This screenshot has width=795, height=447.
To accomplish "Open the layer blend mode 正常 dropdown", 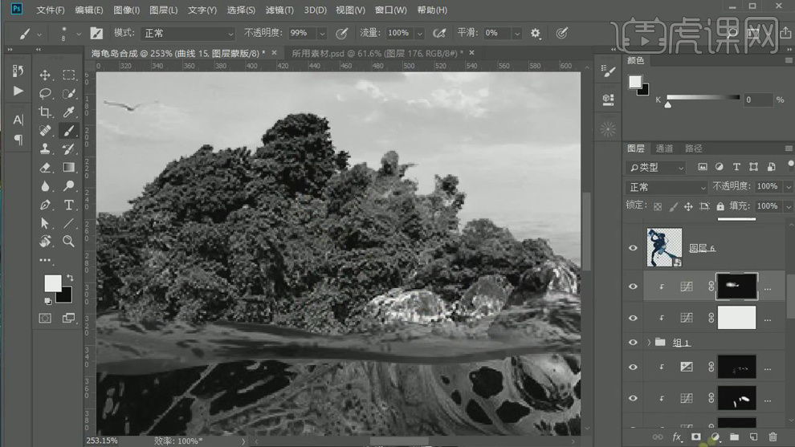I will [667, 187].
